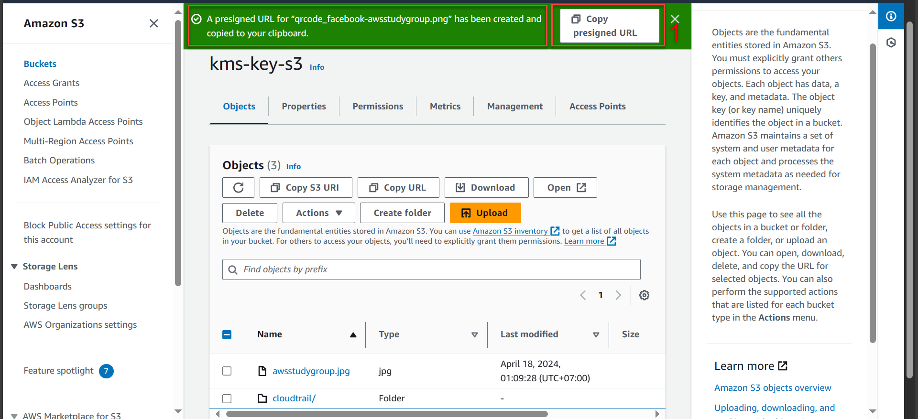The image size is (918, 419).
Task: Open the awsstudygroup.jpg object link
Action: pyautogui.click(x=311, y=371)
